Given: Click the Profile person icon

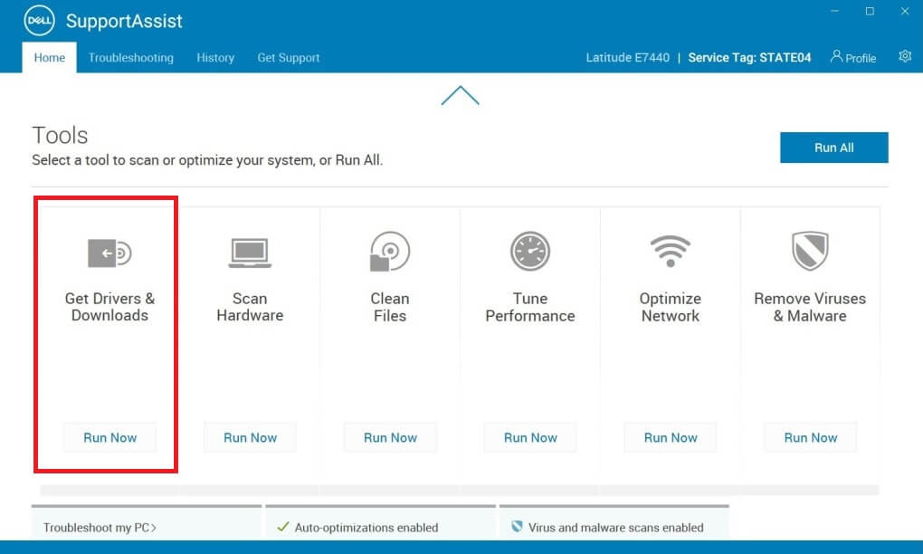Looking at the screenshot, I should (x=836, y=56).
